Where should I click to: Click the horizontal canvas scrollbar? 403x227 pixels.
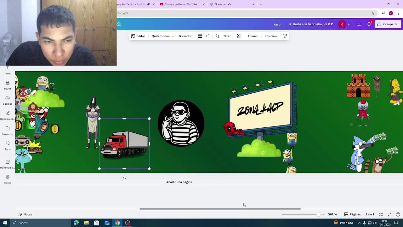[220, 209]
